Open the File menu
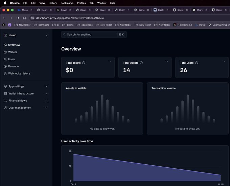Image resolution: width=230 pixels, height=186 pixels. click(25, 3)
